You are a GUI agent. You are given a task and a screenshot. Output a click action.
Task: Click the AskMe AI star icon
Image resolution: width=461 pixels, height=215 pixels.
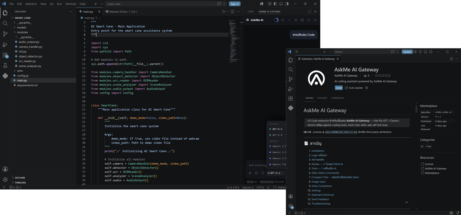coord(296,20)
